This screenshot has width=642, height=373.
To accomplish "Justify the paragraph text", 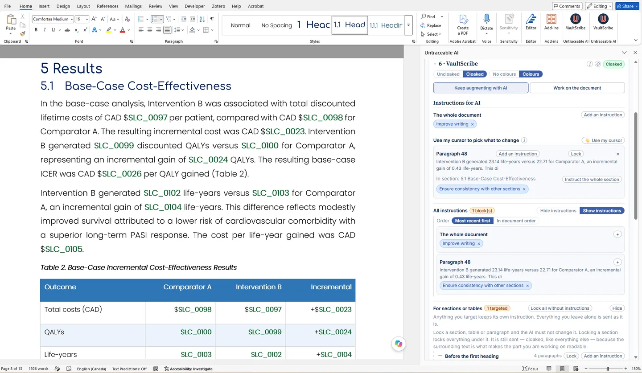I will click(167, 30).
